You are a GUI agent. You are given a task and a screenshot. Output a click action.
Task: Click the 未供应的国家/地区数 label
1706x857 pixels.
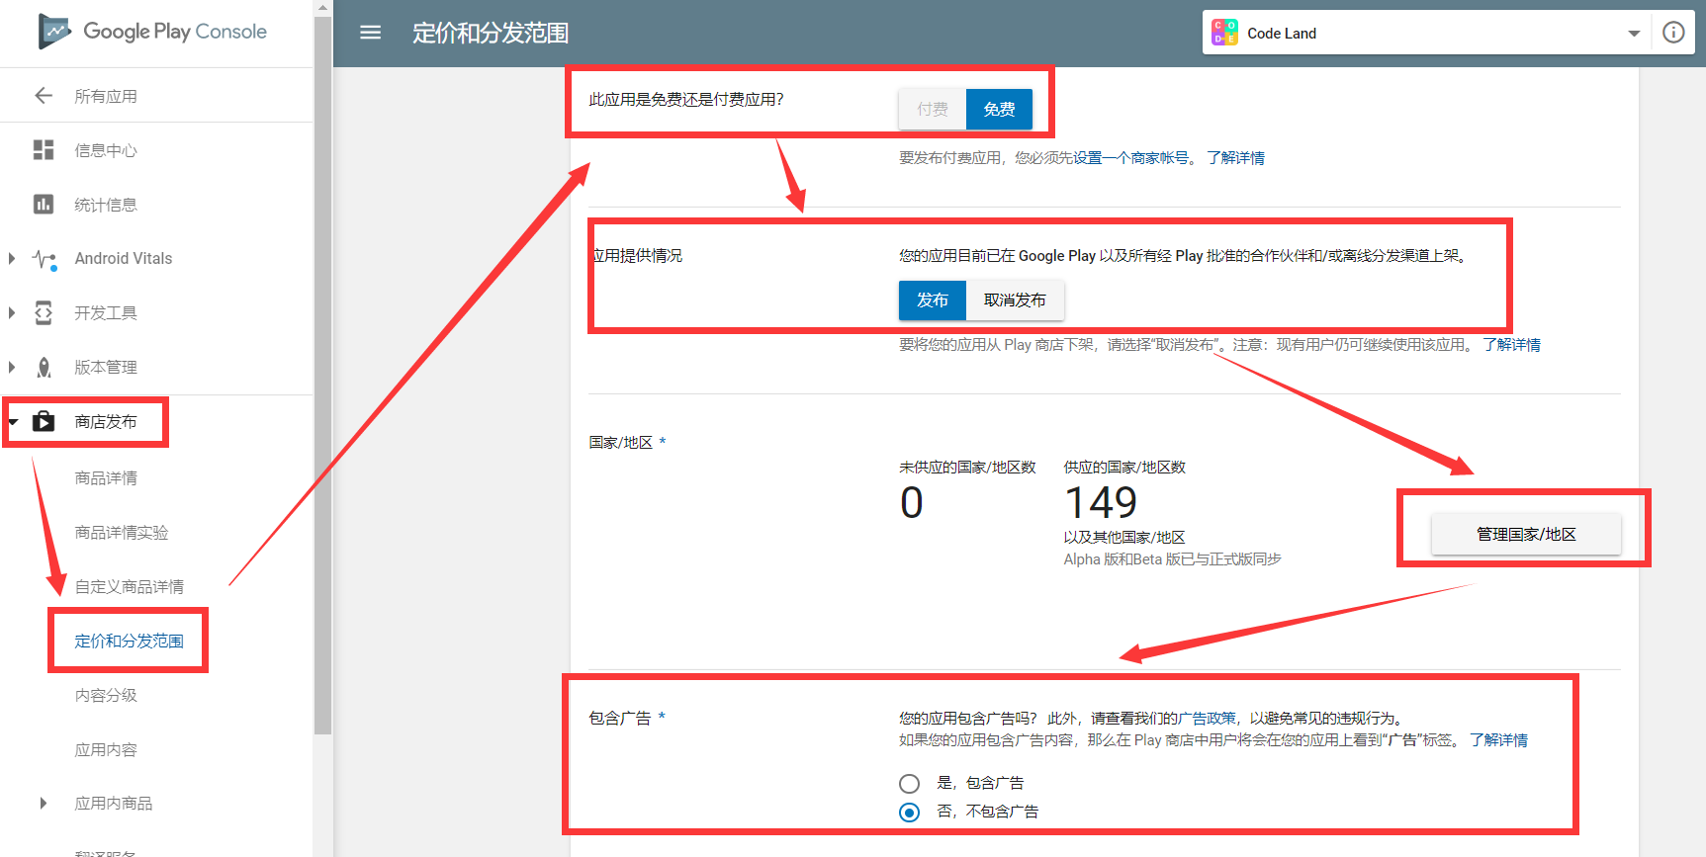pos(967,468)
